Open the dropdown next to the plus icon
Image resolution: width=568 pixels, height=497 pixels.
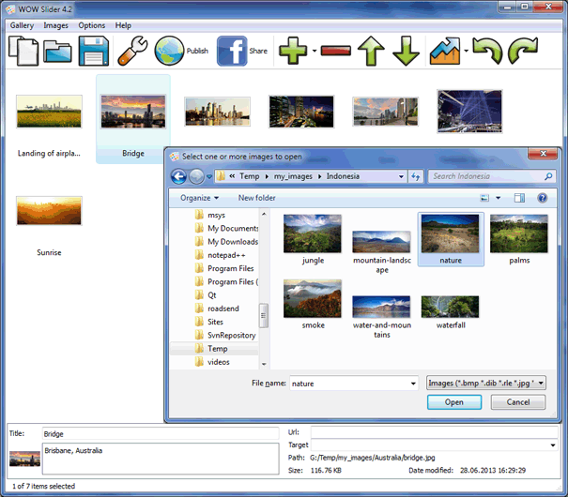click(x=315, y=51)
